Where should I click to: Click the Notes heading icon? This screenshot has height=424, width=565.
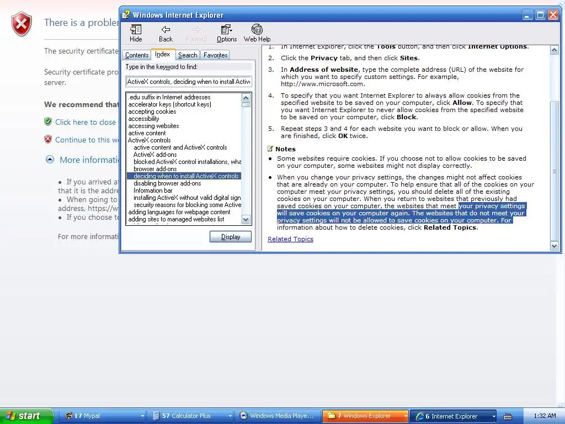(270, 149)
